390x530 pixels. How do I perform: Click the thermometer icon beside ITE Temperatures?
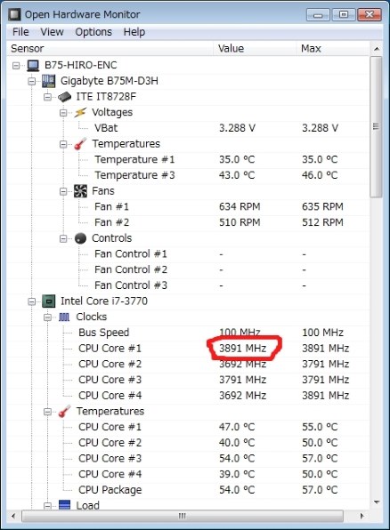point(80,144)
